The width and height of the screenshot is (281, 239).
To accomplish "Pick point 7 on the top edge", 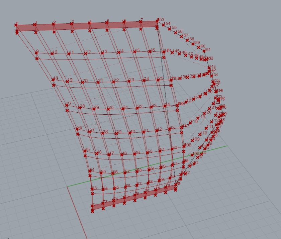I will [x=140, y=21].
